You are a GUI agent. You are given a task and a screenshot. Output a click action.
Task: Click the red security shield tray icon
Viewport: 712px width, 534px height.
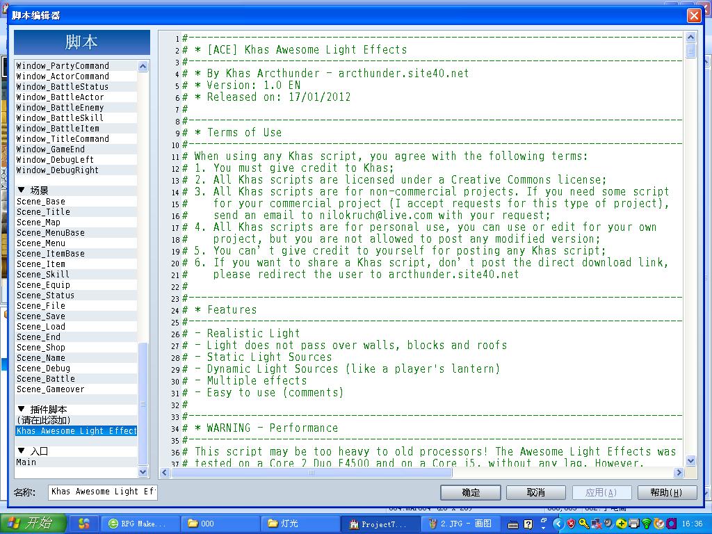pos(571,524)
